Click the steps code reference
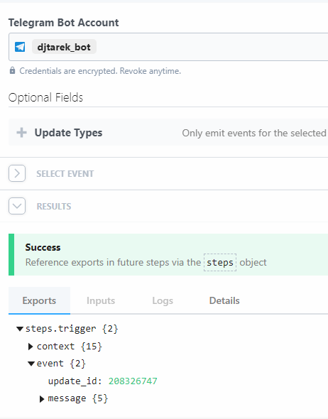The width and height of the screenshot is (328, 419). point(220,263)
